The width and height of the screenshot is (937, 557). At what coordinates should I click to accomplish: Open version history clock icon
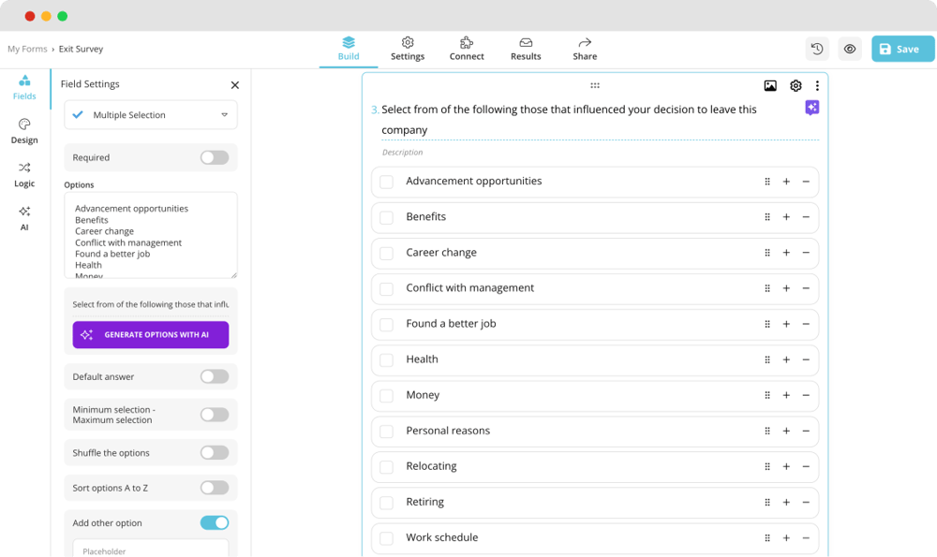817,49
